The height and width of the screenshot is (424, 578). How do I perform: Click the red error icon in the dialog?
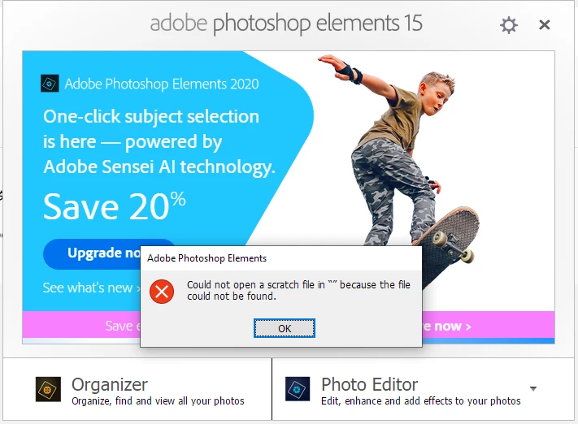point(162,292)
